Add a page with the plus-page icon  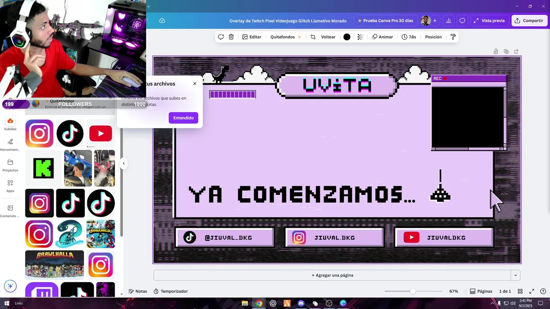(x=516, y=51)
